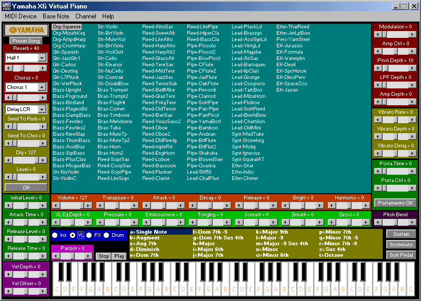Click left arrow of Vel Depth slider
The width and height of the screenshot is (421, 301).
(x=9, y=274)
